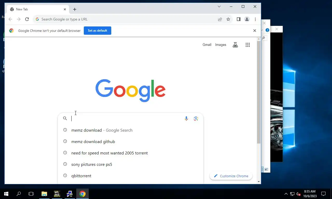Choose suggestion 'sony pictures core ps5'
This screenshot has width=332, height=199.
tap(130, 164)
